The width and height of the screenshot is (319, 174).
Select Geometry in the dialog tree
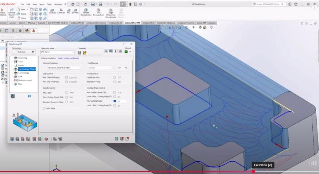22,58
